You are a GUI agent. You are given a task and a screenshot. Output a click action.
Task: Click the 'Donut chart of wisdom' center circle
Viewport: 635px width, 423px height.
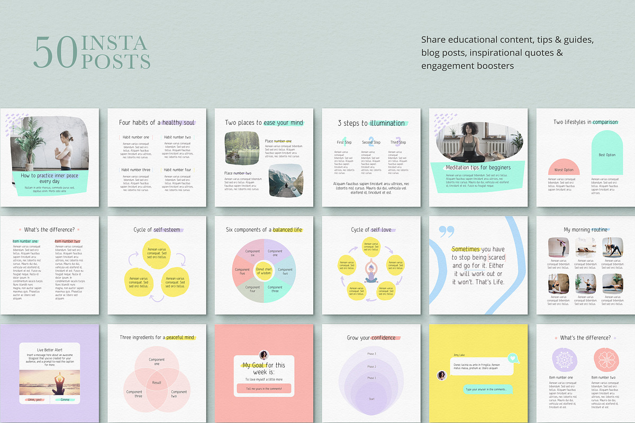pos(264,271)
